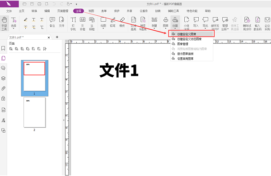Choose Stamp Management (图章管理) menu item

pyautogui.click(x=192, y=44)
